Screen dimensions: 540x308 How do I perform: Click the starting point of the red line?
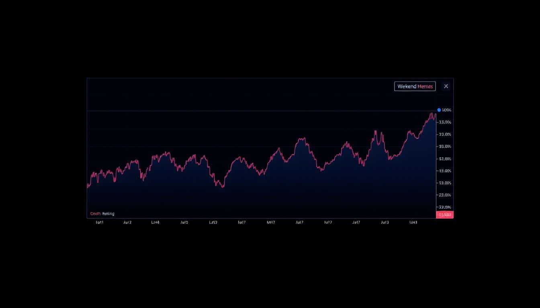pos(88,186)
